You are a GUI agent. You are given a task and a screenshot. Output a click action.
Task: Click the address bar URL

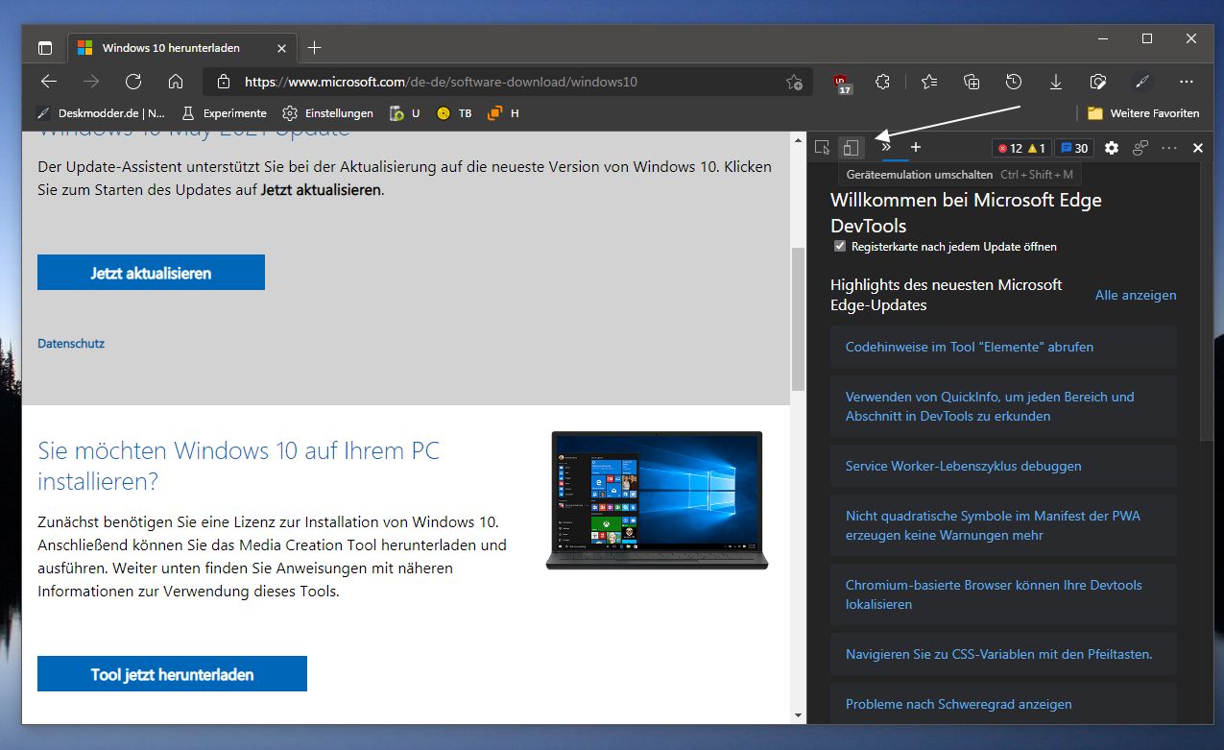(441, 83)
